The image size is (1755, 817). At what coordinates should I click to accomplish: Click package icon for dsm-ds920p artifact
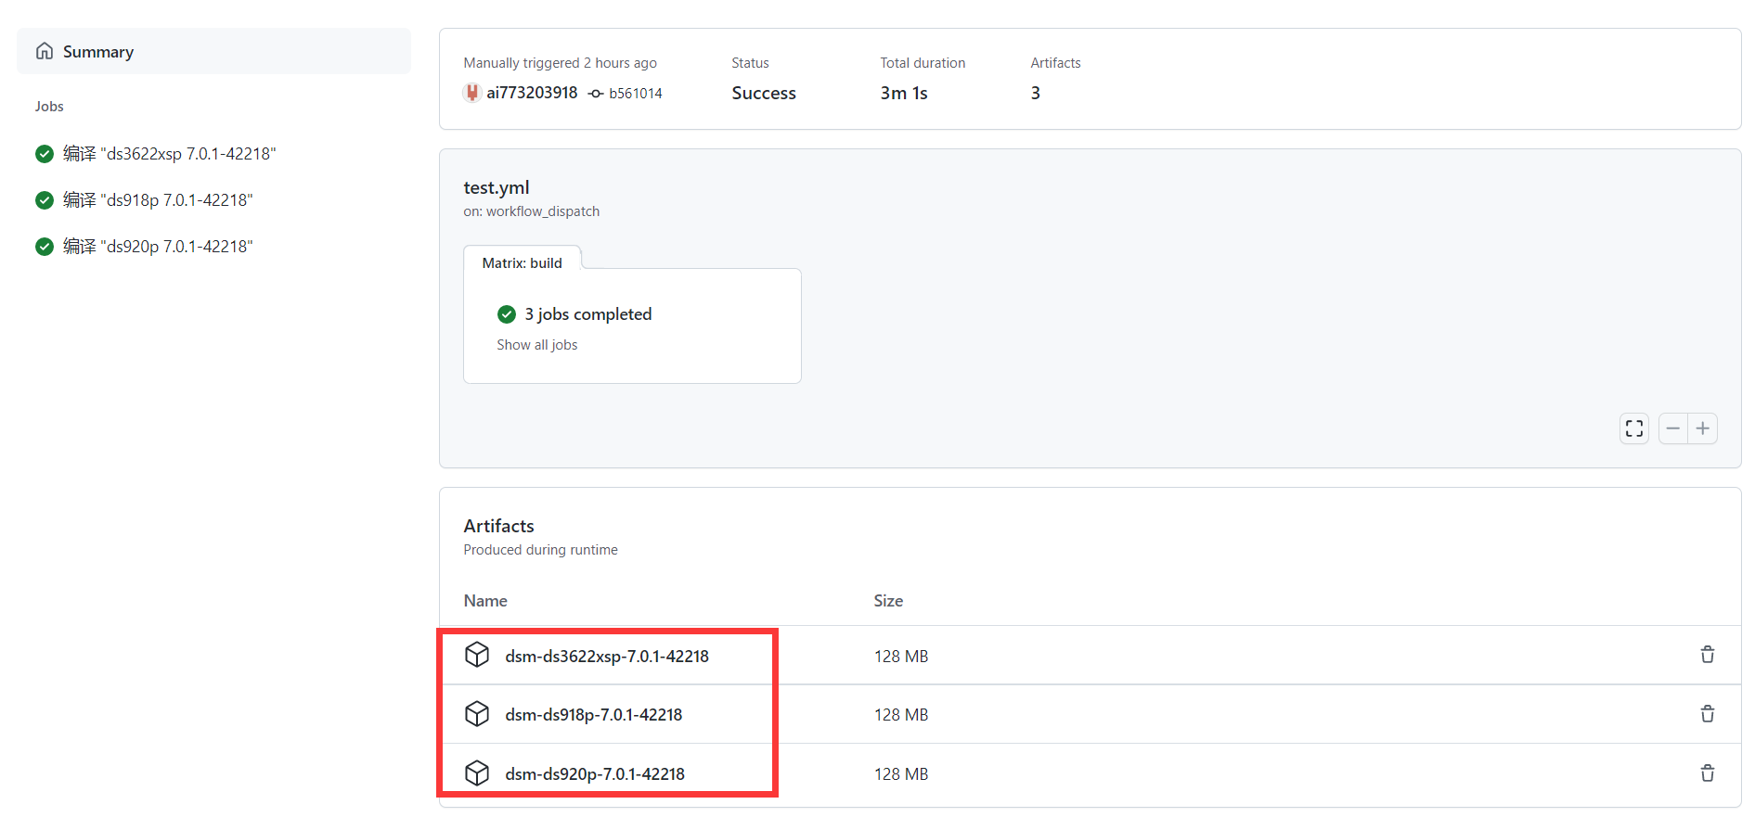click(477, 773)
